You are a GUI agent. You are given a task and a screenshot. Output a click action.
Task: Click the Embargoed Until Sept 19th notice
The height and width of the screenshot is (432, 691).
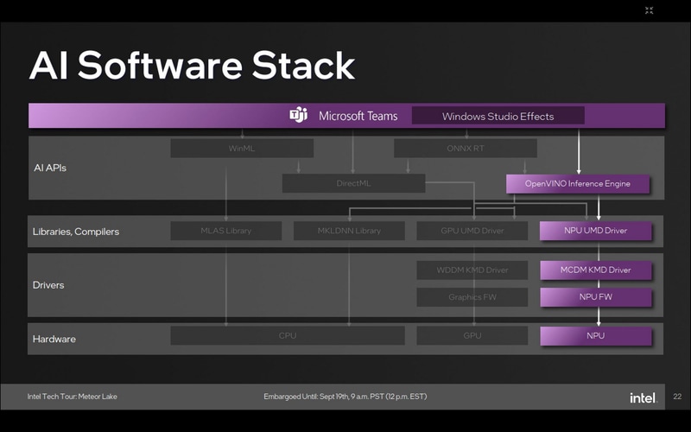click(x=345, y=397)
